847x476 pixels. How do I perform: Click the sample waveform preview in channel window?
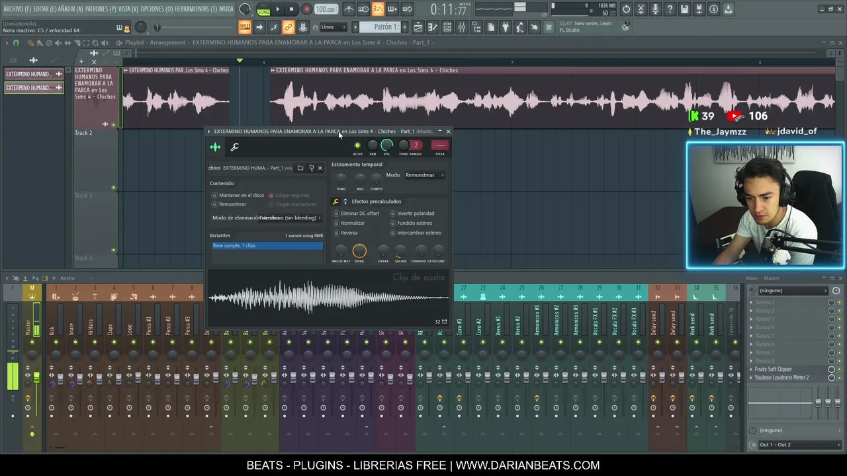(329, 297)
